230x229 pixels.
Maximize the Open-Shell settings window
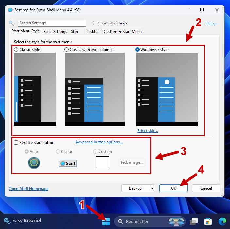(x=202, y=10)
